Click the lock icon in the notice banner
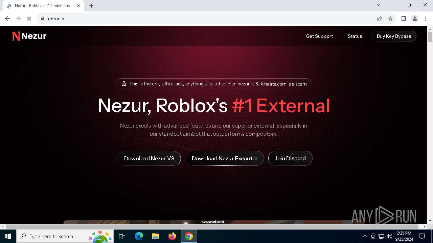 (124, 84)
